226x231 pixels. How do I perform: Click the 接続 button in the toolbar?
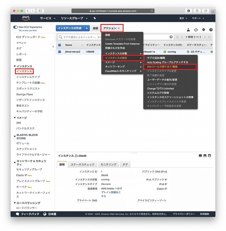pyautogui.click(x=96, y=28)
